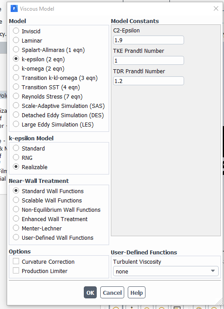Pick Transition SST (4 eqn) option
This screenshot has width=224, height=309.
[16, 87]
